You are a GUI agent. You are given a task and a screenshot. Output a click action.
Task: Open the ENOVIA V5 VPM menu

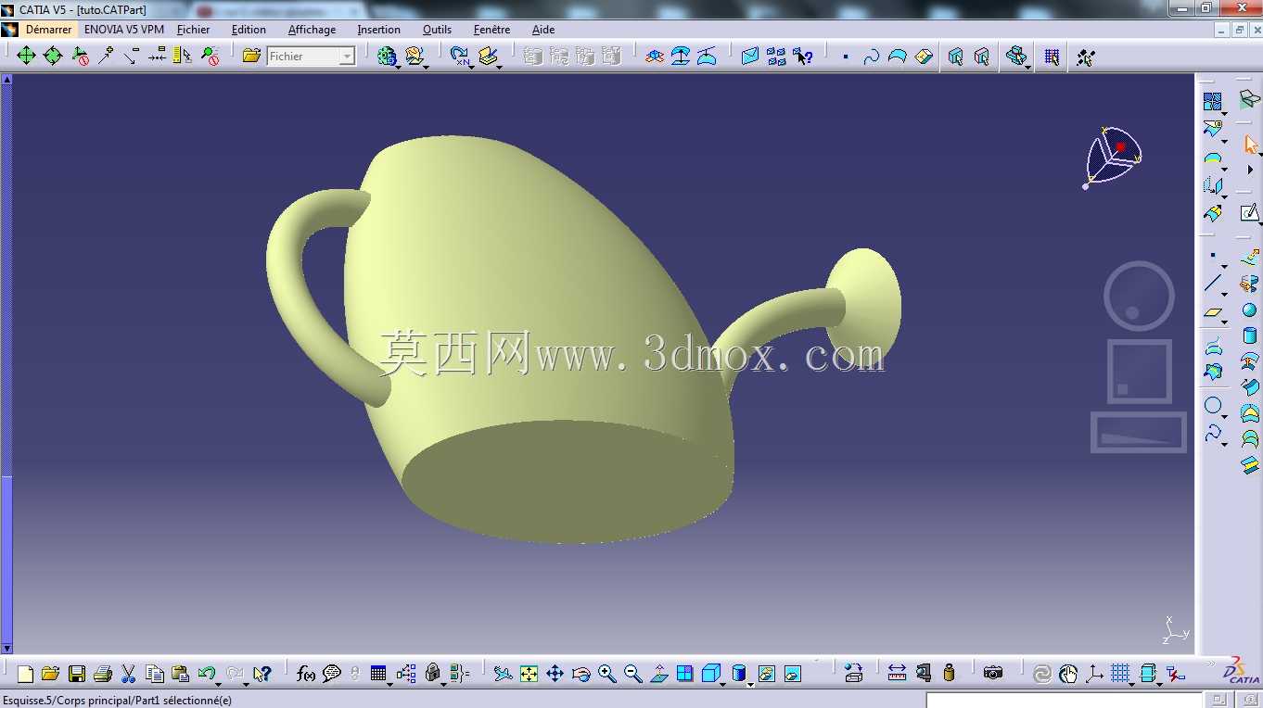pos(123,30)
